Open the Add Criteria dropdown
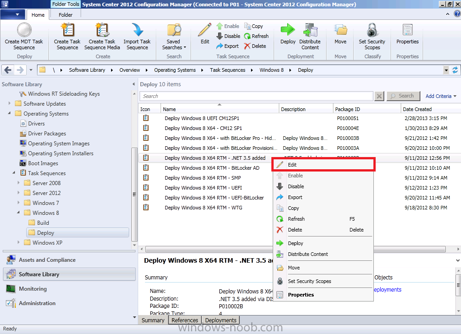The width and height of the screenshot is (461, 334). point(441,96)
